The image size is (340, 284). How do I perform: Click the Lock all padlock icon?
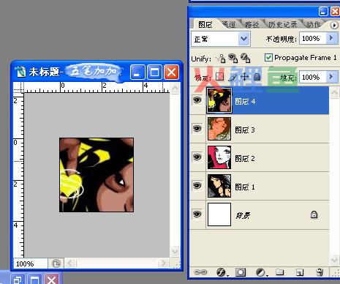pyautogui.click(x=257, y=77)
